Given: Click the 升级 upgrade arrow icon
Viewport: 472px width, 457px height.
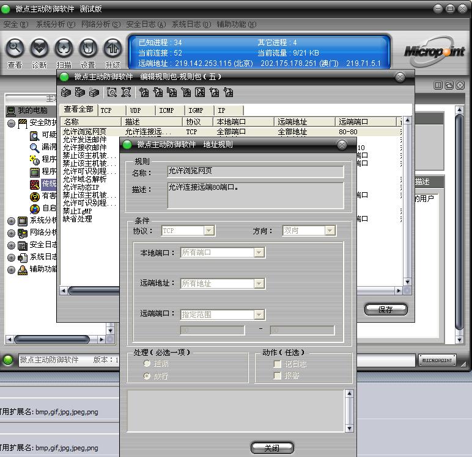Looking at the screenshot, I should [112, 48].
